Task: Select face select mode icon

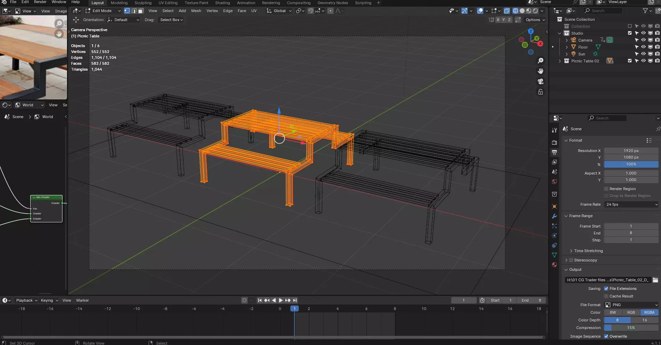Action: pos(141,11)
